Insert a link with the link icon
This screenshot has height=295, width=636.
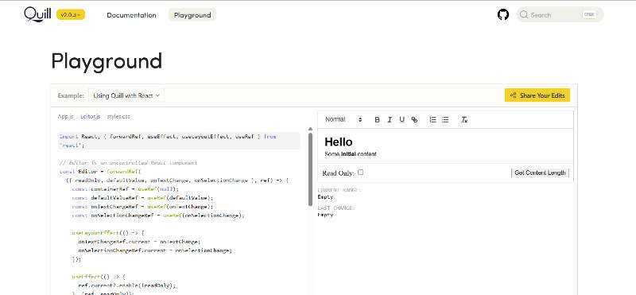pos(414,120)
